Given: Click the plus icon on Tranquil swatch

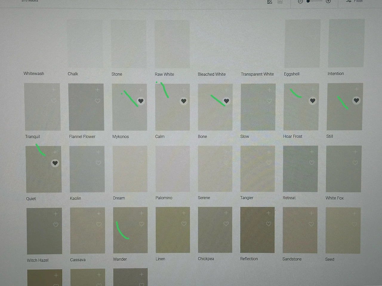Looking at the screenshot, I should point(54,89).
